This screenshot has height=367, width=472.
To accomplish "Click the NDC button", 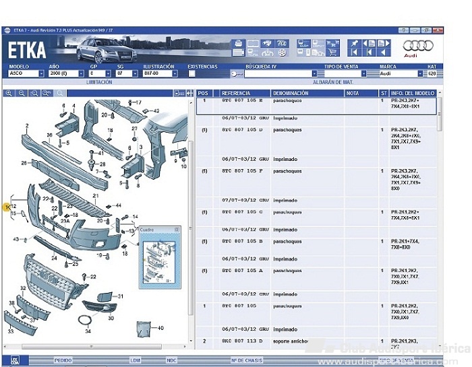I will pos(171,360).
